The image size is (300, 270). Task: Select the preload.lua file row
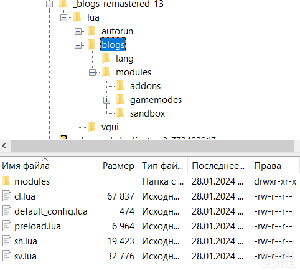[x=150, y=226]
